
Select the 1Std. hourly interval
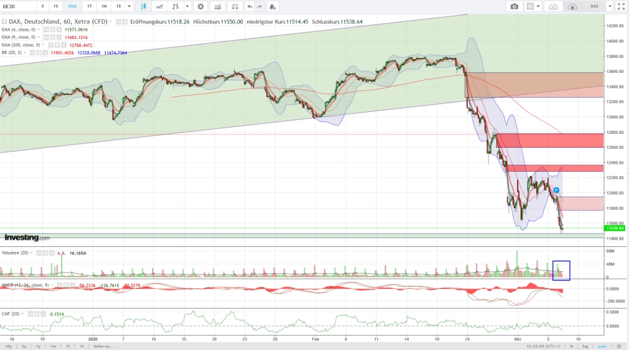click(72, 6)
